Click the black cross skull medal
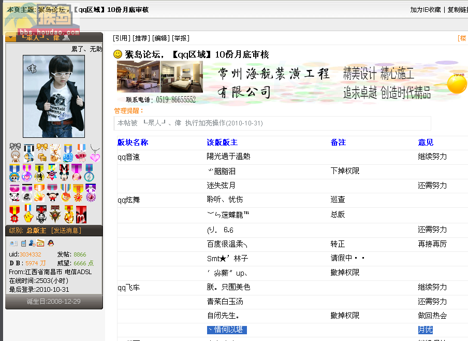468x341 pixels. pos(41,214)
